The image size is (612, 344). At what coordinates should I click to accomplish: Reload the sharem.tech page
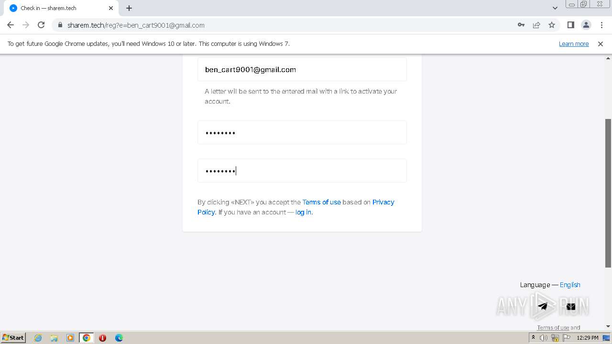41,25
